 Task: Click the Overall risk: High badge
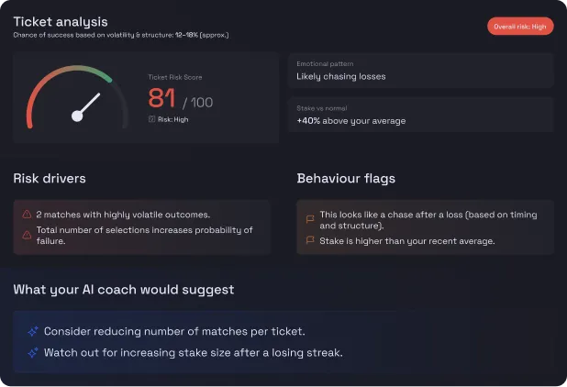pos(520,27)
